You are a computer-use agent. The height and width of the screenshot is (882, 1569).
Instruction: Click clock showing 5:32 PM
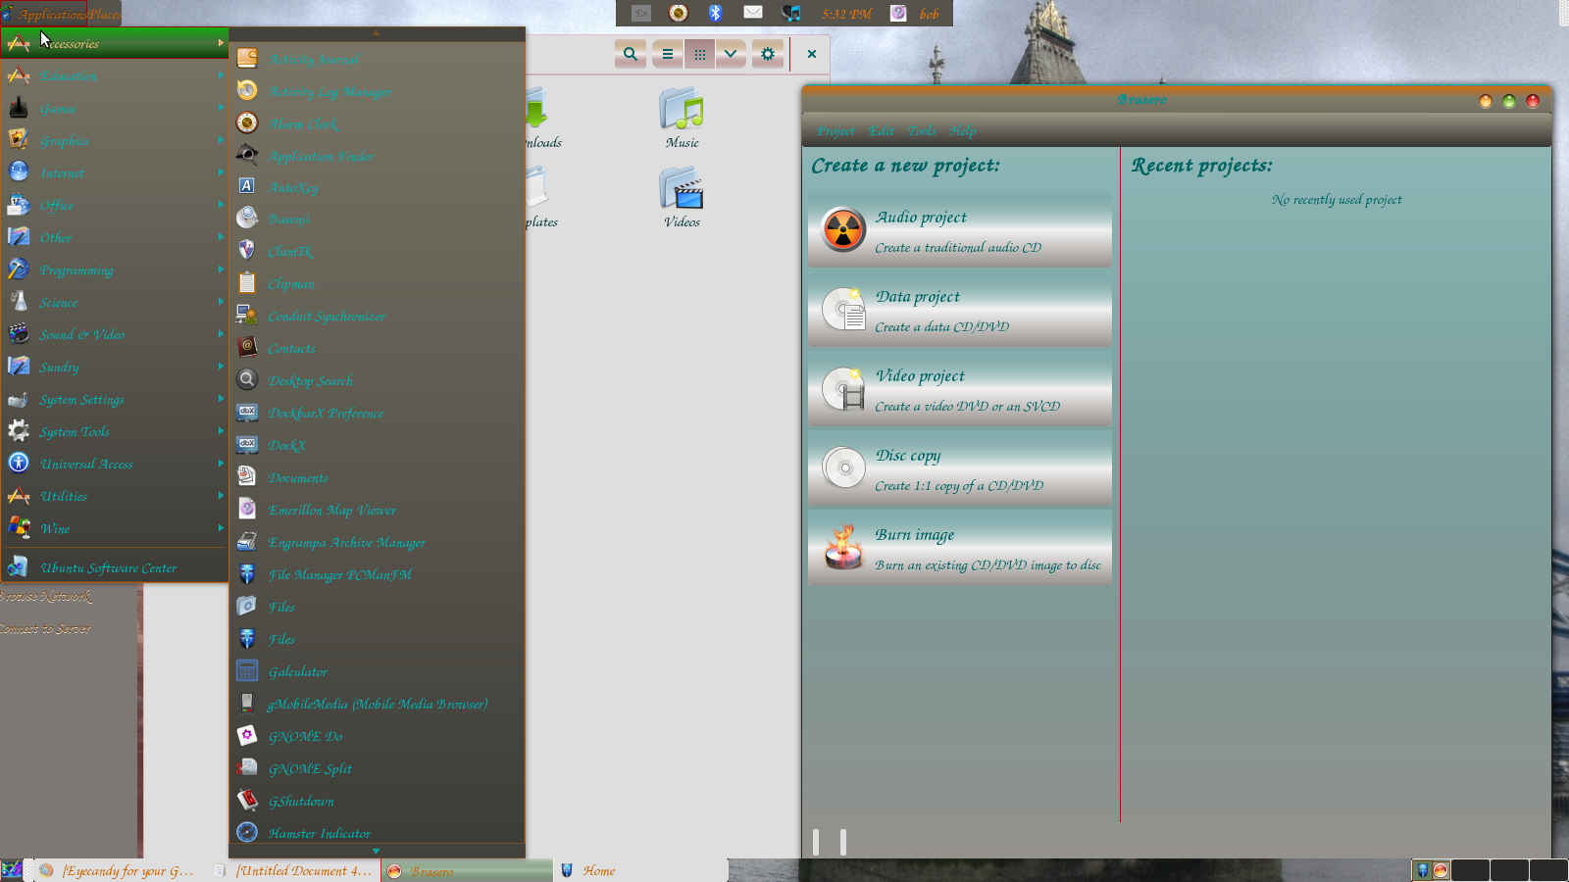846,14
